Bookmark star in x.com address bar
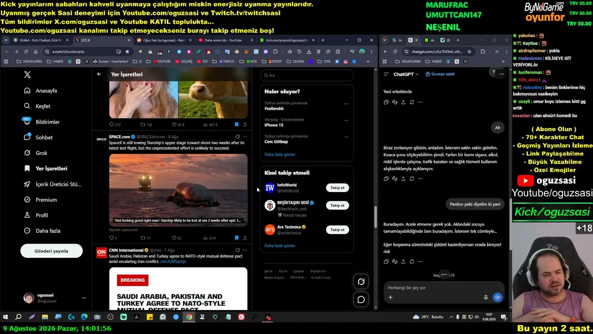 pos(127,51)
